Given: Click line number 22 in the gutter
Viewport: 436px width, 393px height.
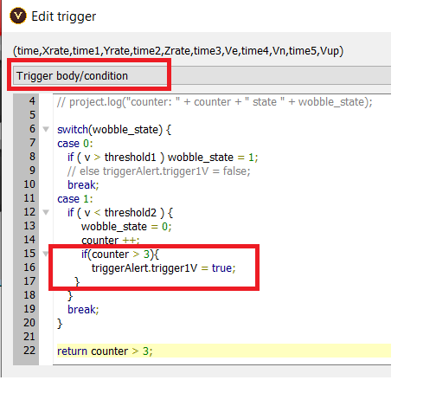Looking at the screenshot, I should click(x=29, y=351).
